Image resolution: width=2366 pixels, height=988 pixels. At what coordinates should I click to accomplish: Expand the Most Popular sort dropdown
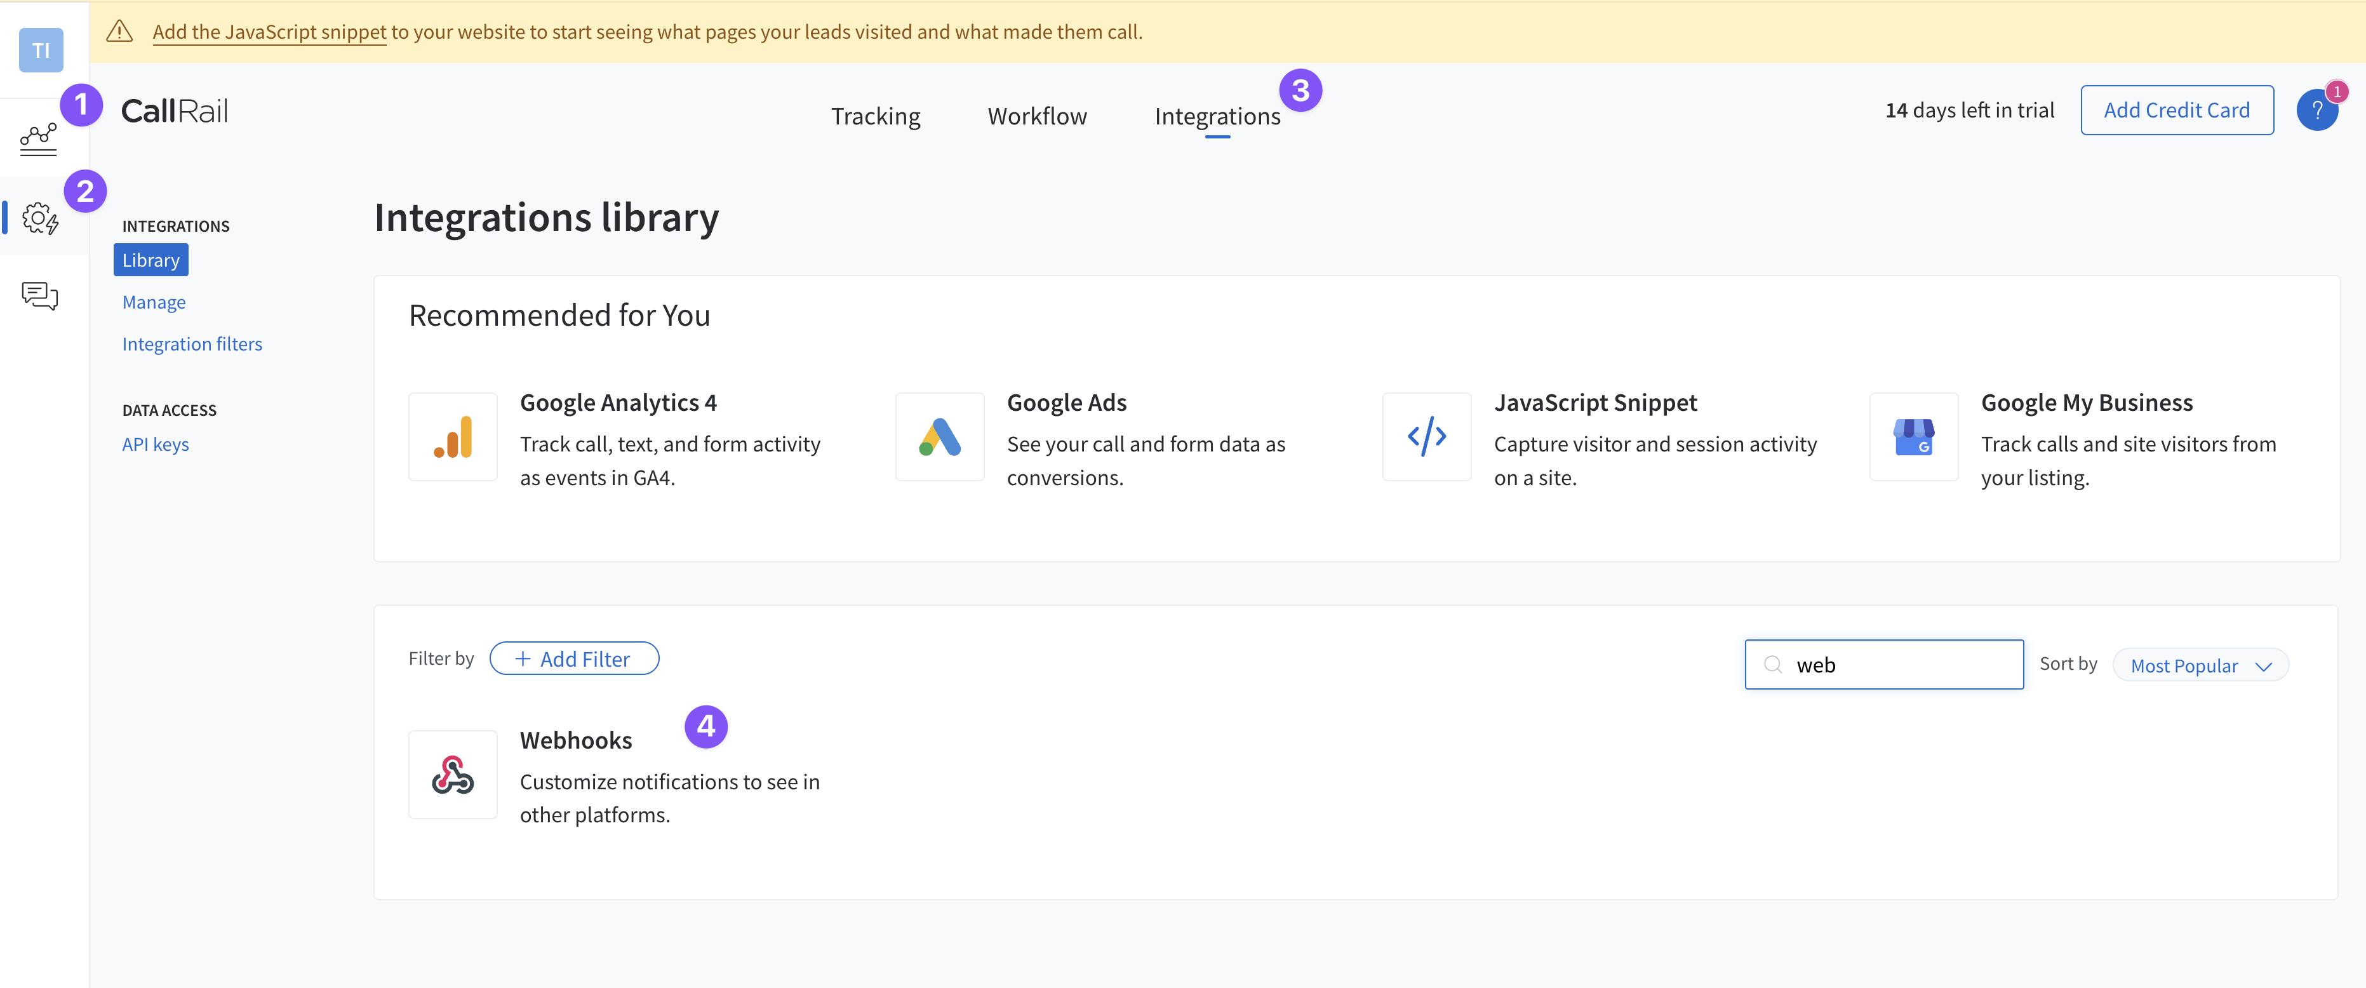tap(2200, 665)
